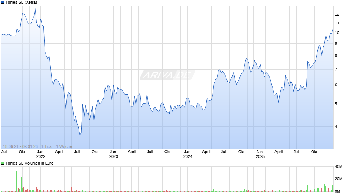Click the green volume legend square

(x=3, y=163)
